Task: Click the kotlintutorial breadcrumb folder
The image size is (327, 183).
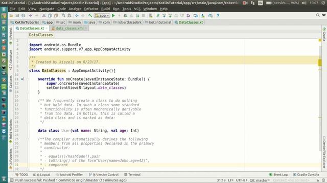Action: [158, 22]
